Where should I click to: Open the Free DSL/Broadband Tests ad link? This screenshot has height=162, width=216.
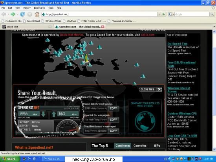[181, 64]
